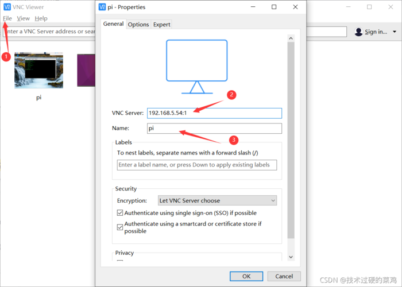Click the scroll up arrow in dialog
Screen dimensions: 402x287
pyautogui.click(x=291, y=38)
